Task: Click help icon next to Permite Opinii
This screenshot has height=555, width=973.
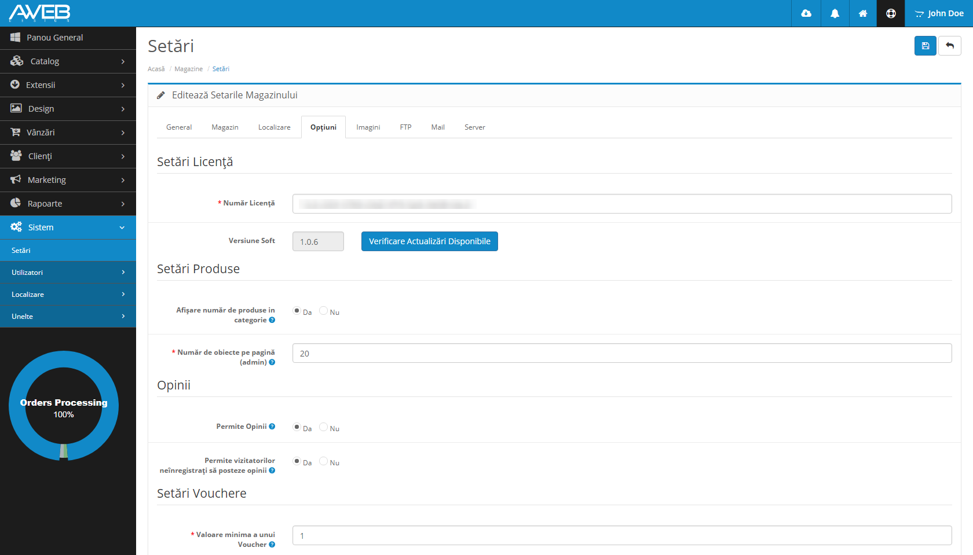Action: pyautogui.click(x=272, y=427)
